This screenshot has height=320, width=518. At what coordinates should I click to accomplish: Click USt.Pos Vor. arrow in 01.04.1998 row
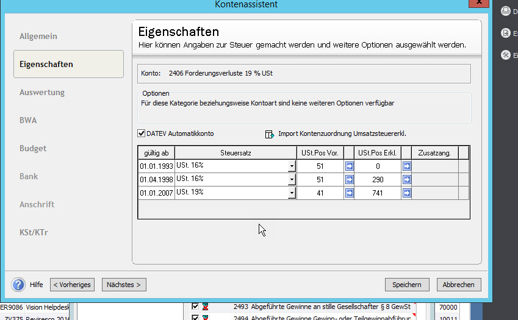349,179
